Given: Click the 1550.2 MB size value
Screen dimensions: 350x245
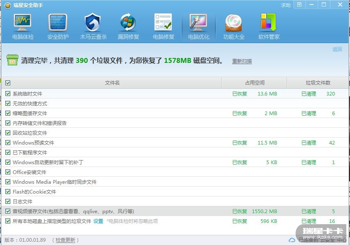Looking at the screenshot, I should tap(265, 212).
